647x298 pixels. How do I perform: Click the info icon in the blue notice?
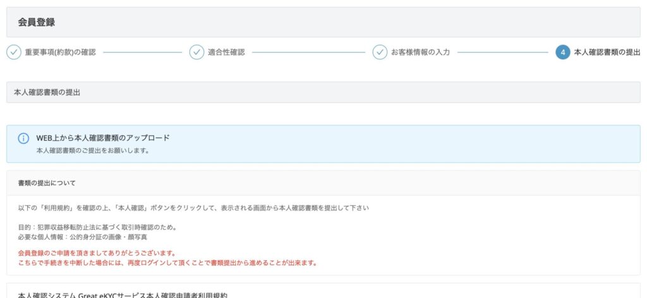[23, 138]
